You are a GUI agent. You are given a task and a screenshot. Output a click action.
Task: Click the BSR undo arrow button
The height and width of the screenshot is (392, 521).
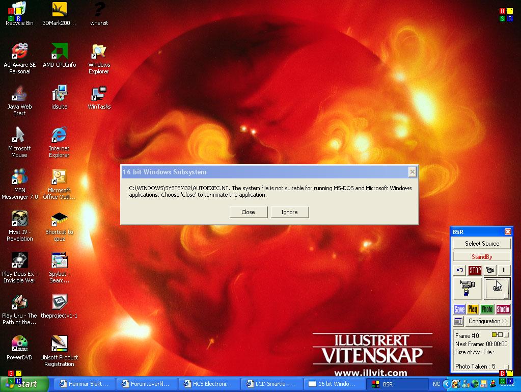(x=460, y=270)
